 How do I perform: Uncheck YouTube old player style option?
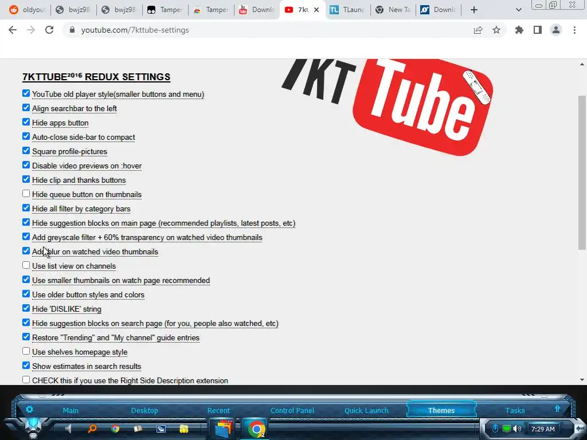pos(26,93)
